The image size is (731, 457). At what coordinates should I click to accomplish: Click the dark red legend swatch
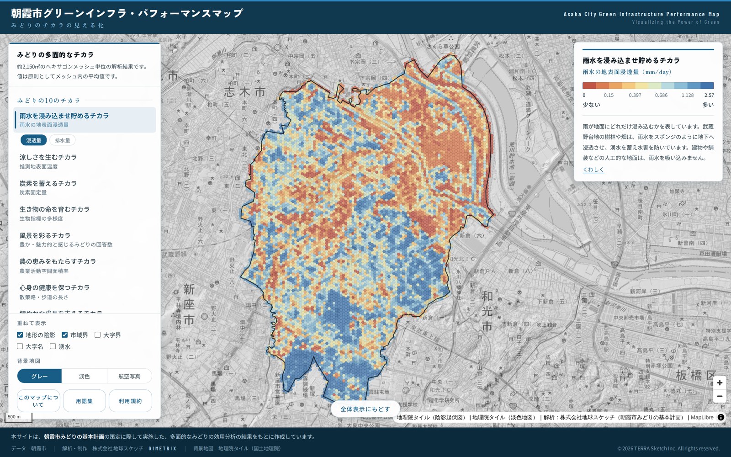click(x=589, y=85)
